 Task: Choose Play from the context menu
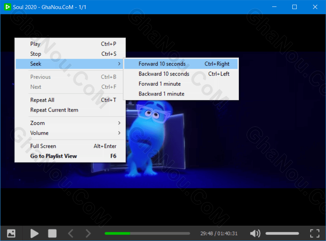[x=71, y=44]
